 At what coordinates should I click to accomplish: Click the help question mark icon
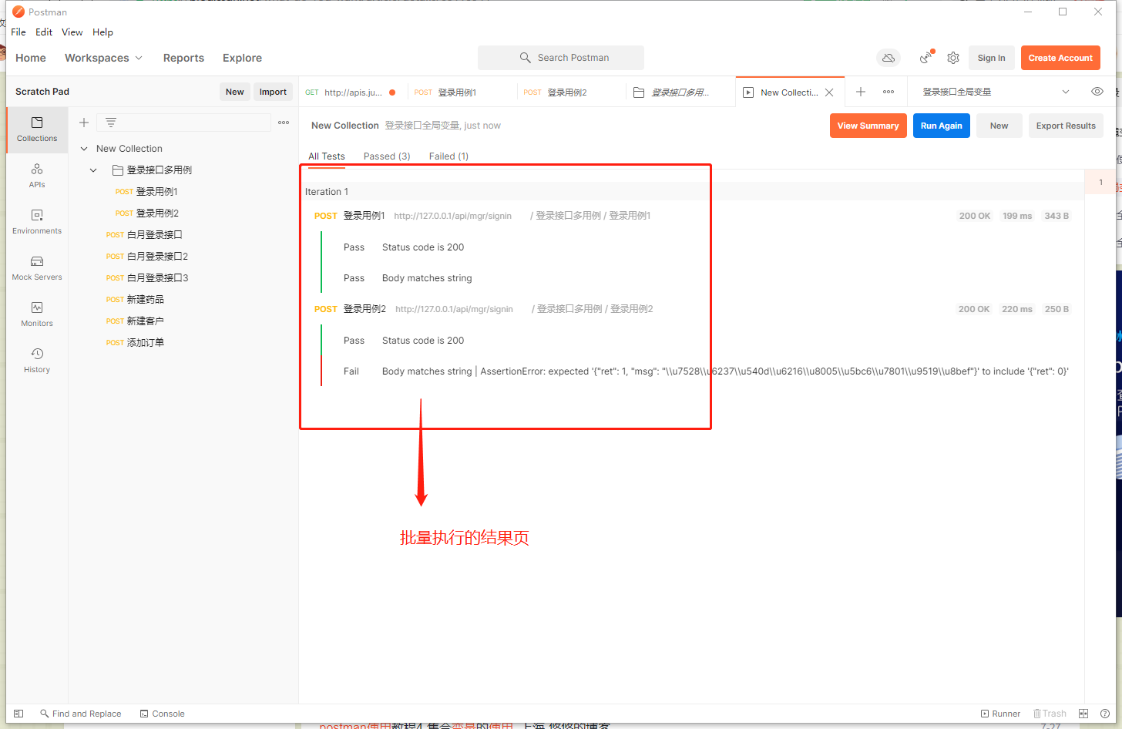tap(1105, 714)
